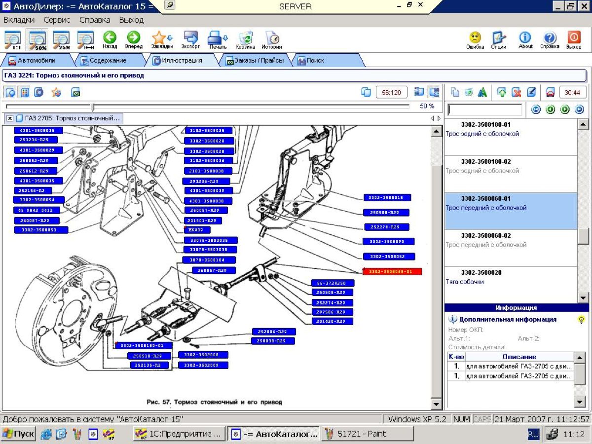Click the 30:44 parts counter

pyautogui.click(x=572, y=92)
